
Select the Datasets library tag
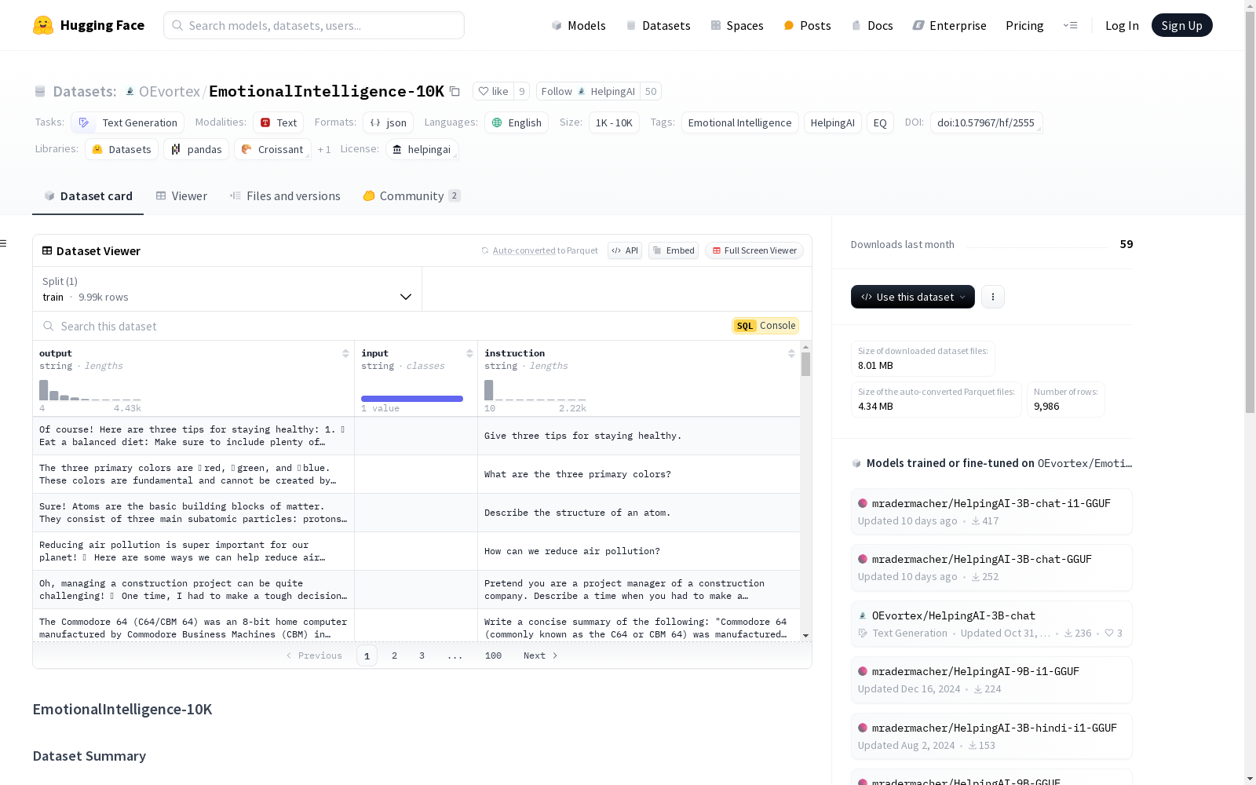click(x=122, y=149)
